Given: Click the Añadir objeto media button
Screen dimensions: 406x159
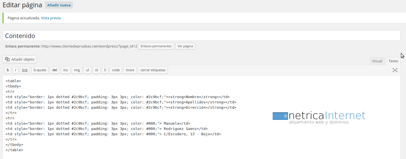Looking at the screenshot, I should click(x=20, y=59).
